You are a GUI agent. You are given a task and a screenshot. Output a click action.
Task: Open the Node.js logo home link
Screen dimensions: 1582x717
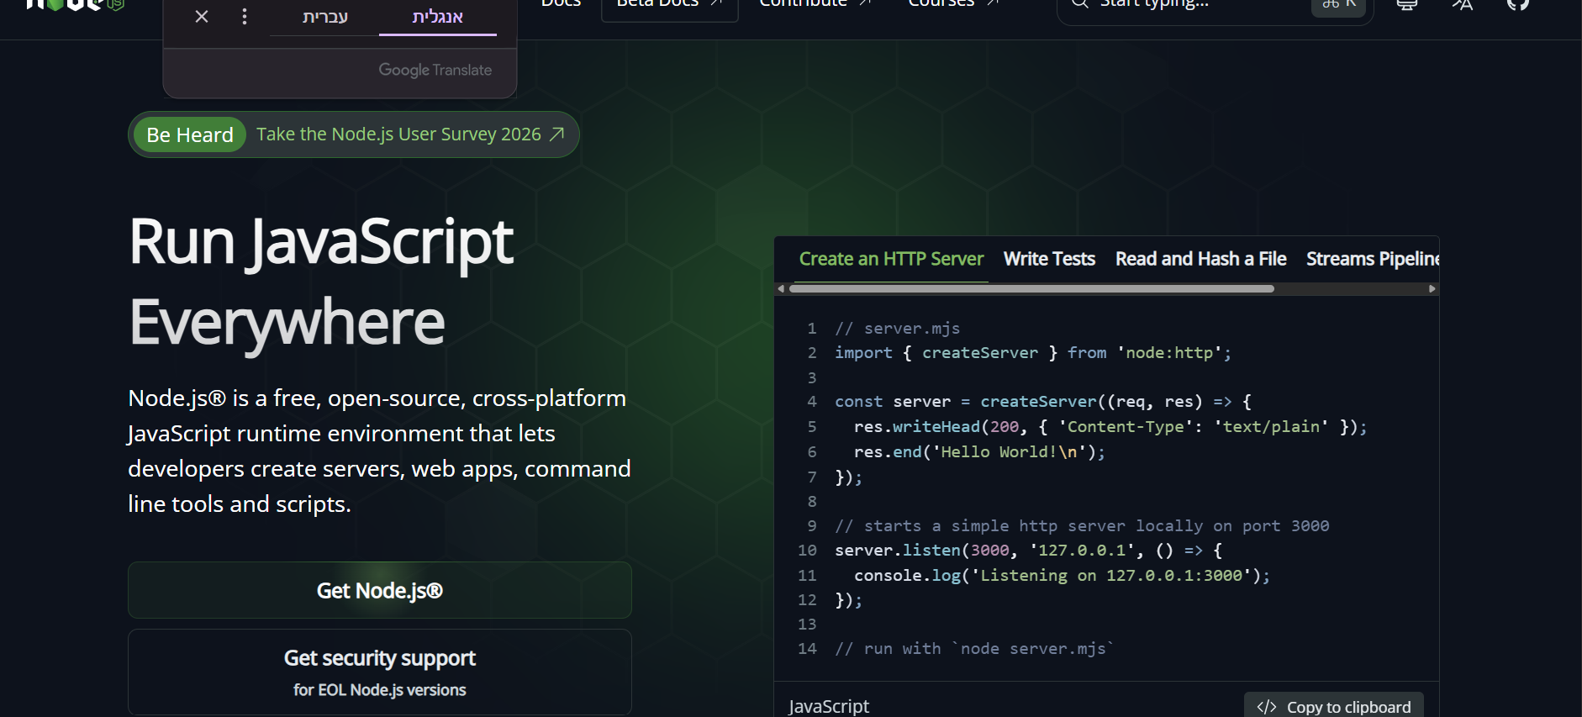(x=76, y=5)
